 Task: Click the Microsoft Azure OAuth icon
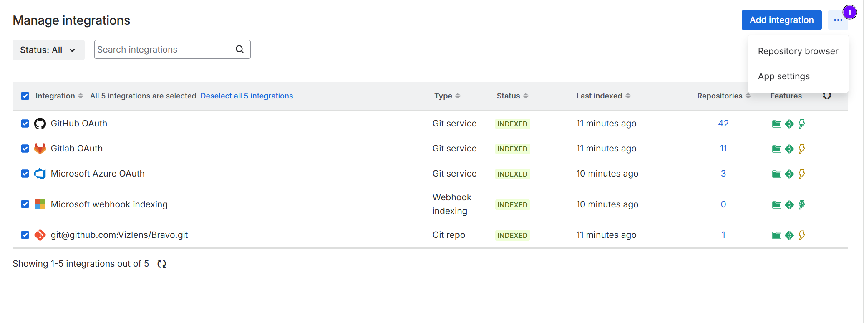(x=40, y=174)
